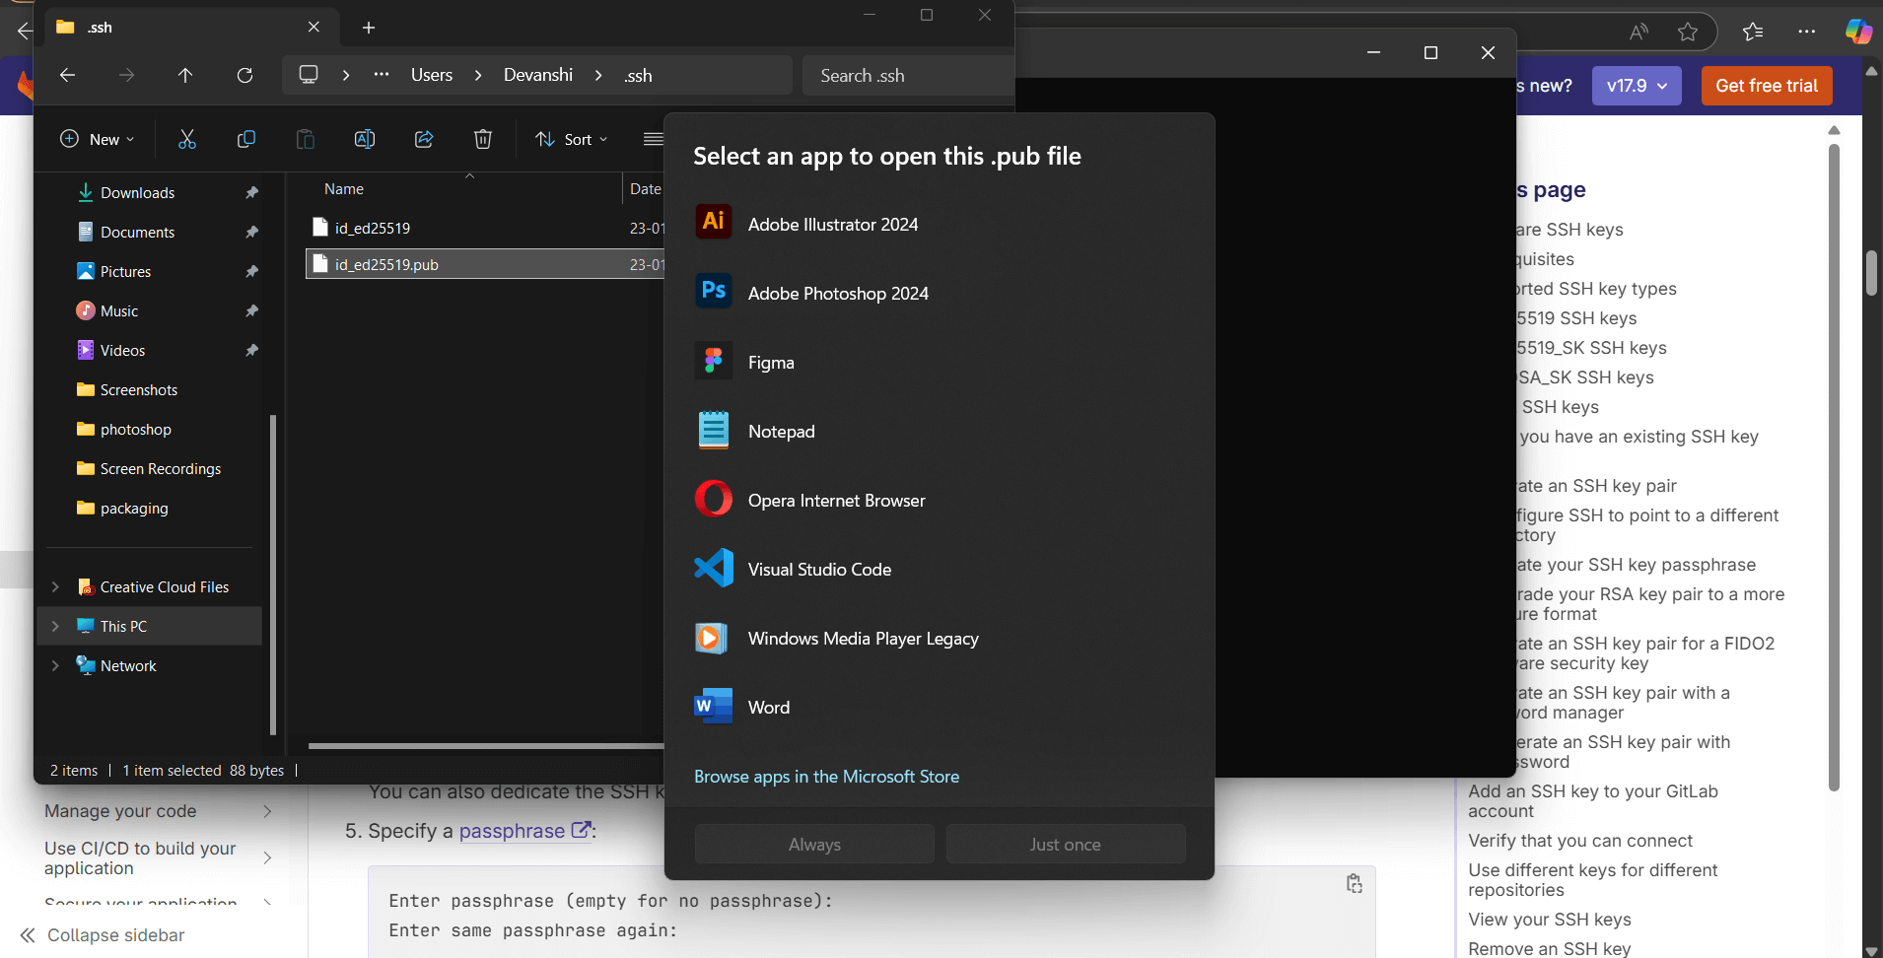Refresh the .ssh folder view

click(x=244, y=75)
